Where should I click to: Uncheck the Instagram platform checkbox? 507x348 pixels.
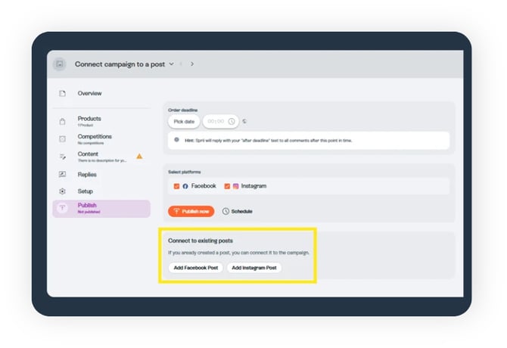[227, 186]
